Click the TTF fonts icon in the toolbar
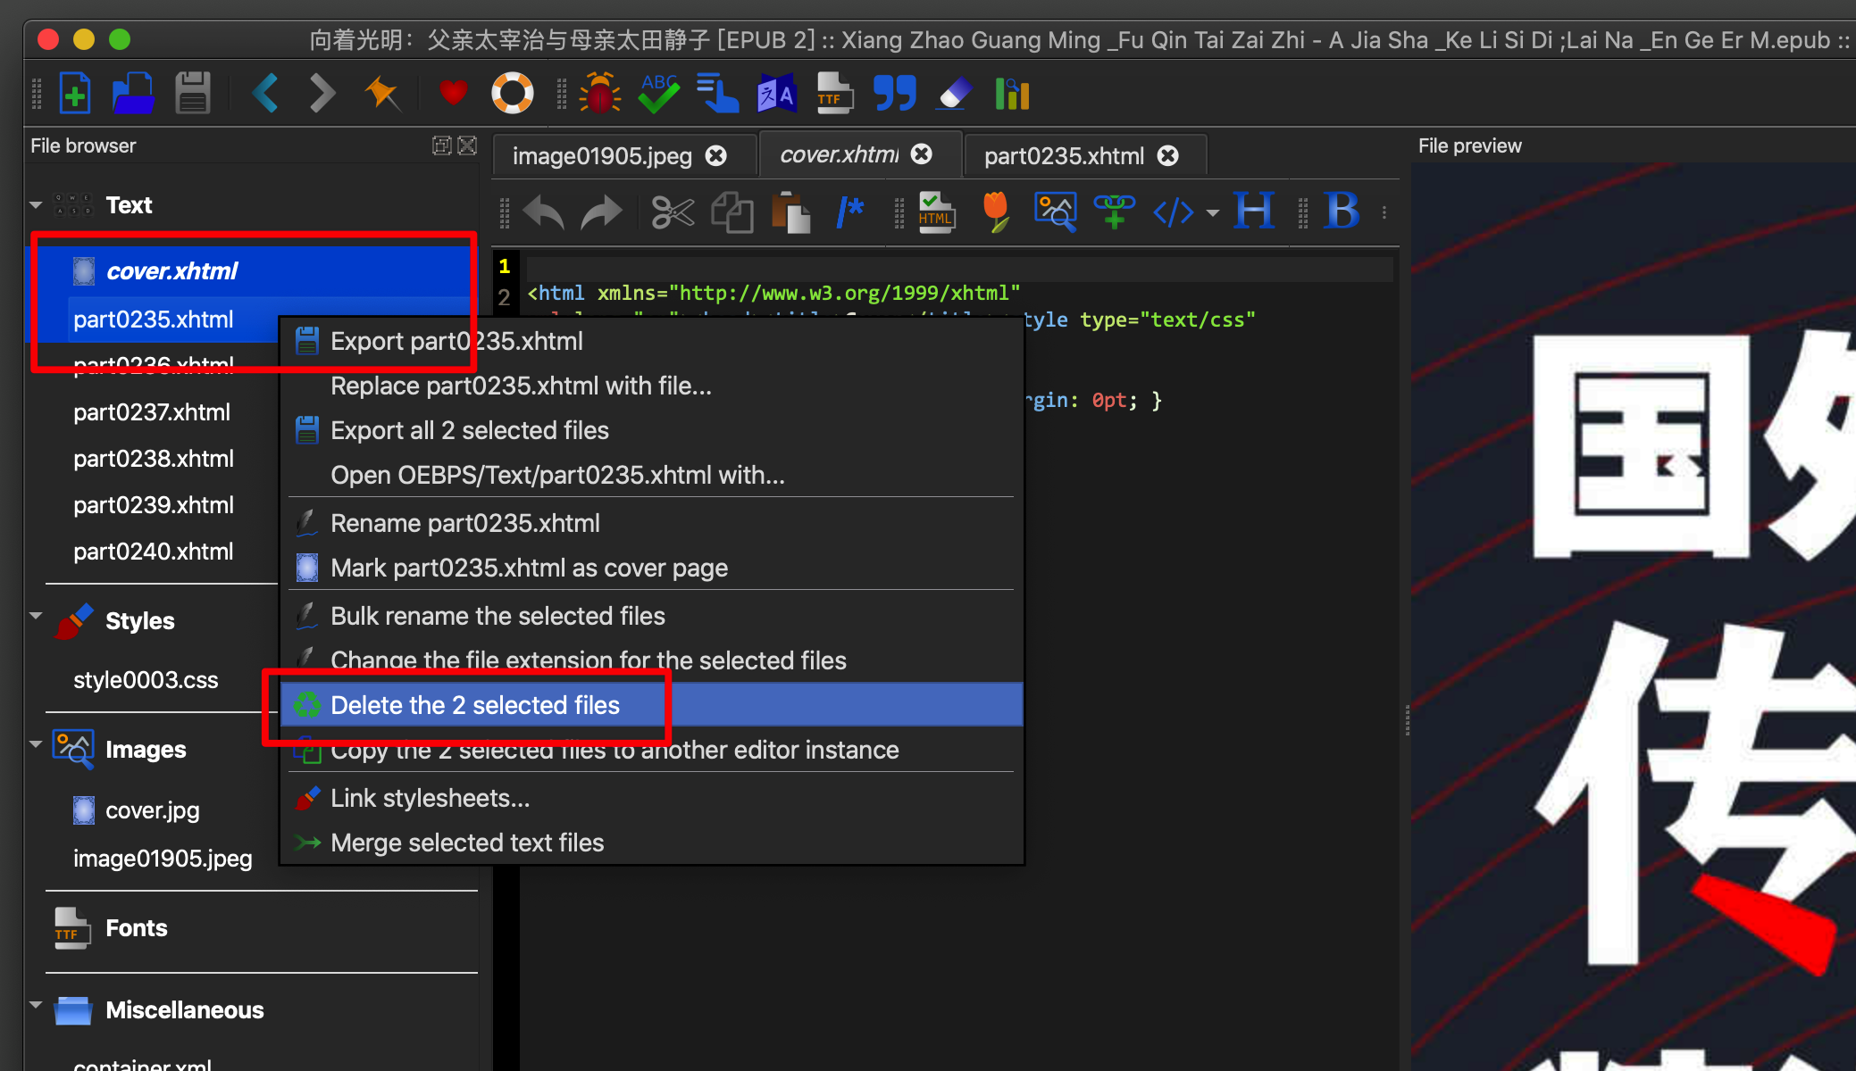1856x1071 pixels. (x=833, y=93)
